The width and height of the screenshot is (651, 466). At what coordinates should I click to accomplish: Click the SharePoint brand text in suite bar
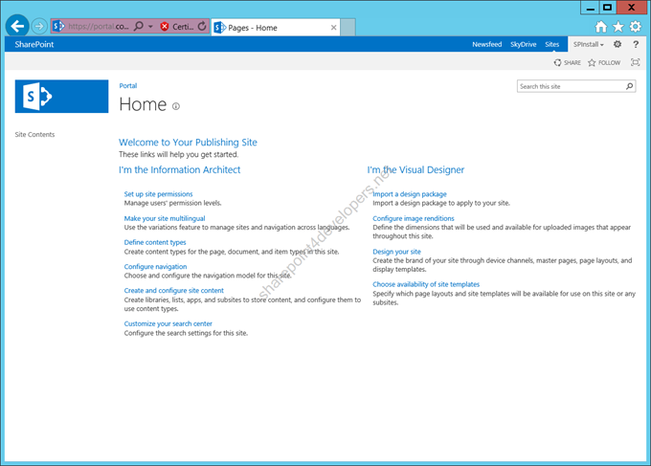pyautogui.click(x=34, y=44)
